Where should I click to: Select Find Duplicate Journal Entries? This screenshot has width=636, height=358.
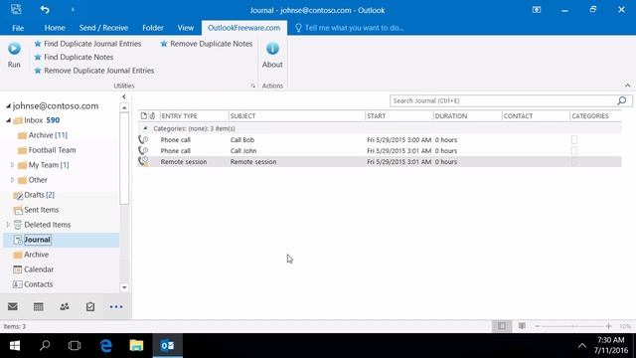pos(87,44)
